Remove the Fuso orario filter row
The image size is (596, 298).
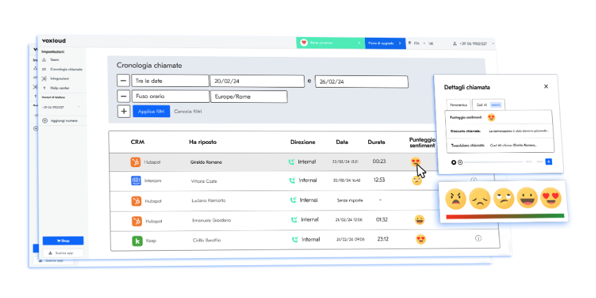(x=123, y=97)
